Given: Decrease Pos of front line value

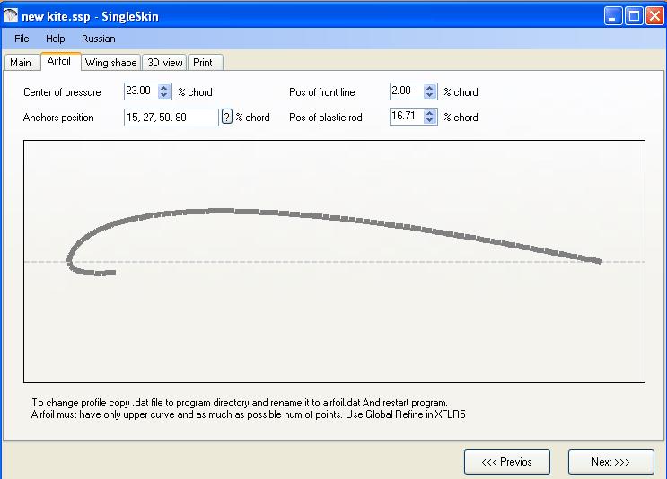Looking at the screenshot, I should point(430,96).
